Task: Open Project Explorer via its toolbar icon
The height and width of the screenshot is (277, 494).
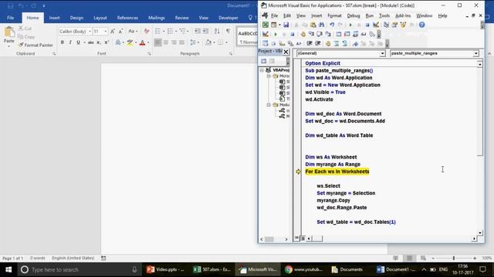Action: 386,25
